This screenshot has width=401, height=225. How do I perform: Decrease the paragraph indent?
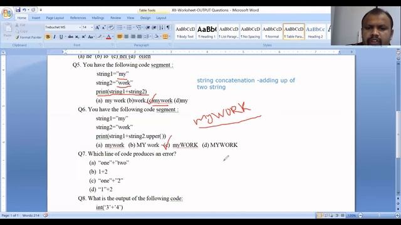[148, 27]
